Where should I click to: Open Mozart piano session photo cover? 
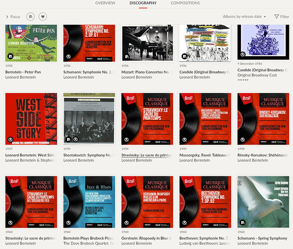[x=147, y=43]
